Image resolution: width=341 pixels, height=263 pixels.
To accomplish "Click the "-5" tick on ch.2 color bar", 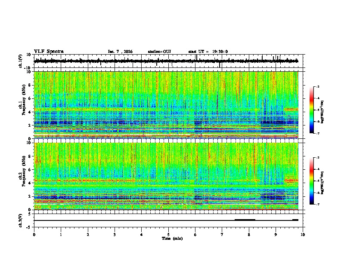I will [x=317, y=181].
